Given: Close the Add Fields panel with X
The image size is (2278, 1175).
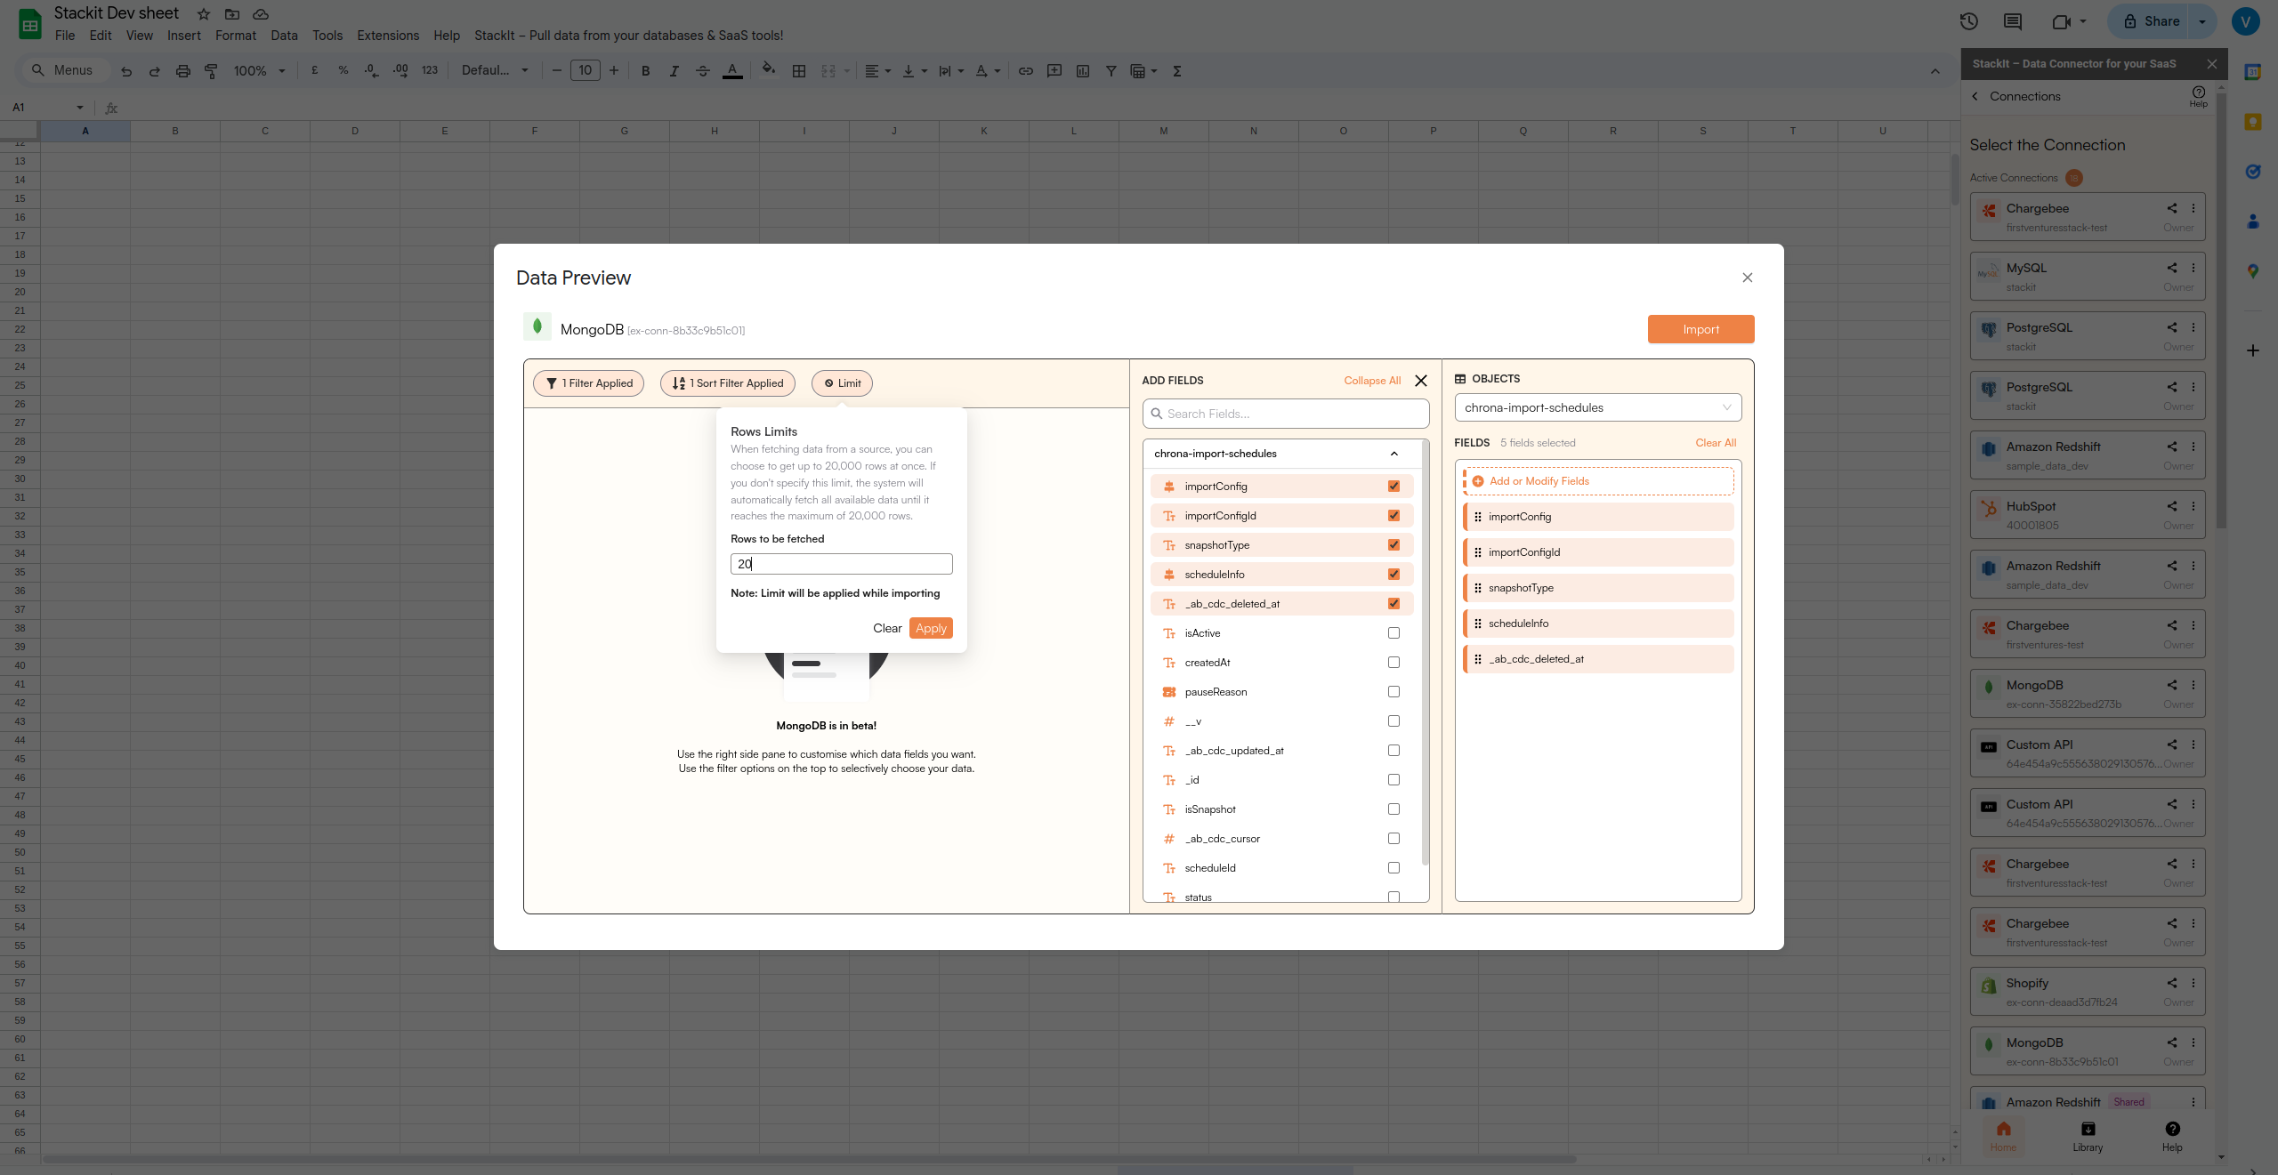Looking at the screenshot, I should pyautogui.click(x=1421, y=381).
